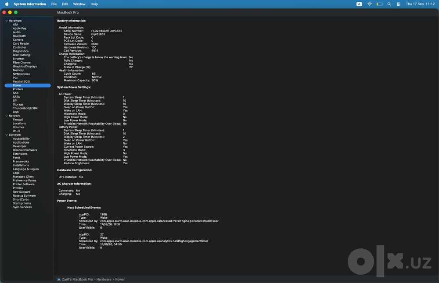Open Control Center icon

(399, 4)
